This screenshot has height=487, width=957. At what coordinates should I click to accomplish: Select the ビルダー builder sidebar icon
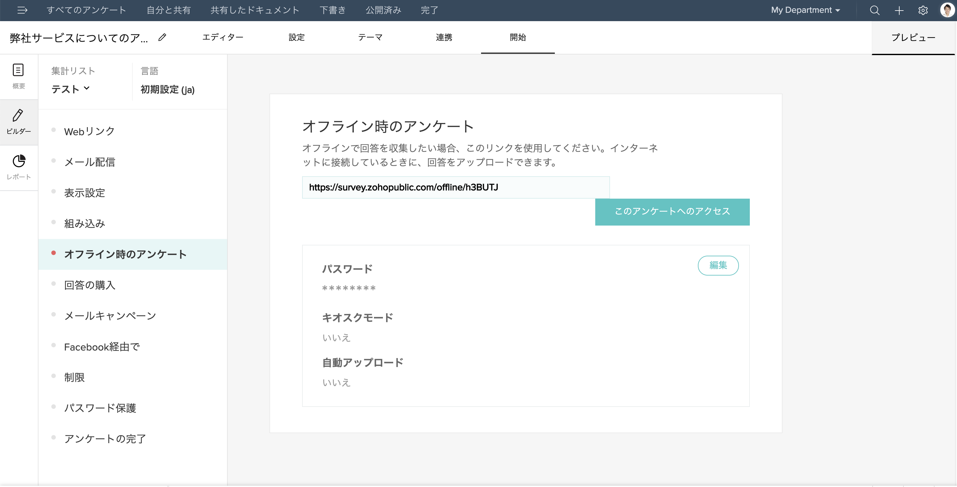tap(19, 122)
